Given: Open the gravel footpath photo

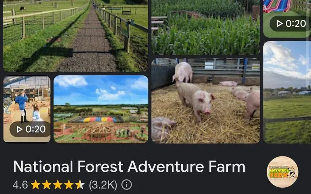Looking at the screenshot, I should click(75, 36).
